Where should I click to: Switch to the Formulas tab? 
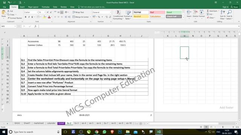(x=46, y=7)
